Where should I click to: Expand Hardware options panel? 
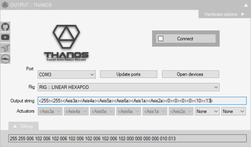tap(224, 14)
